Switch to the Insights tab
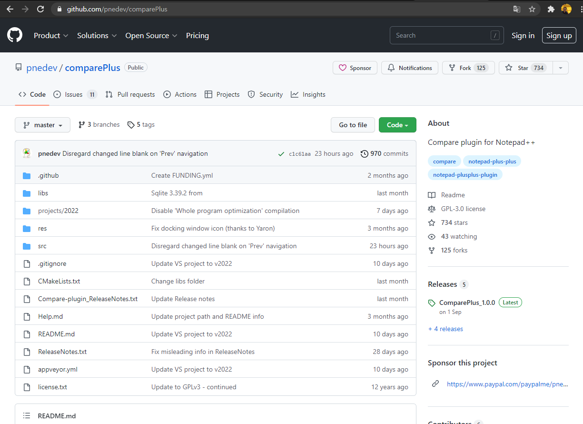This screenshot has height=424, width=583. pyautogui.click(x=308, y=94)
